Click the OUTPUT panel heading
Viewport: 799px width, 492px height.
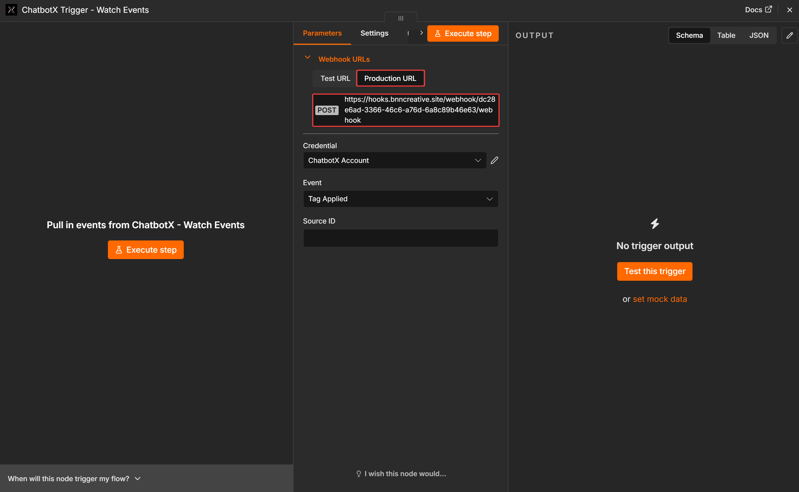pyautogui.click(x=534, y=36)
